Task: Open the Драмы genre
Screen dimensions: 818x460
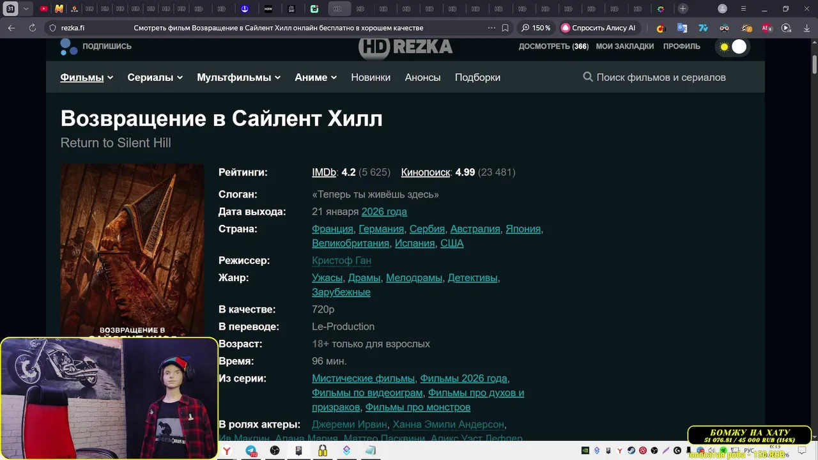Action: tap(364, 278)
